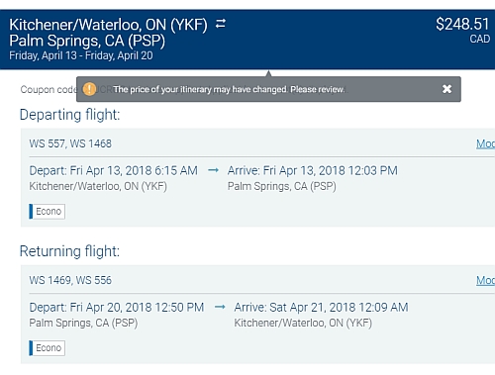Click the orange warning exclamation icon
The image size is (495, 375).
(x=89, y=89)
